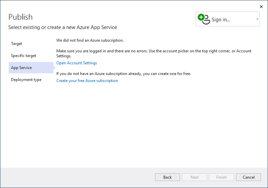
Task: Click the Next button
Action: (195, 177)
